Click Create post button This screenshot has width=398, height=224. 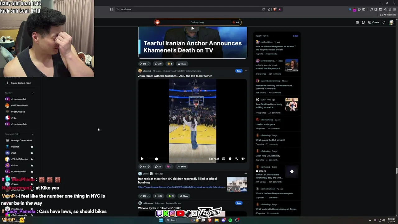click(373, 22)
